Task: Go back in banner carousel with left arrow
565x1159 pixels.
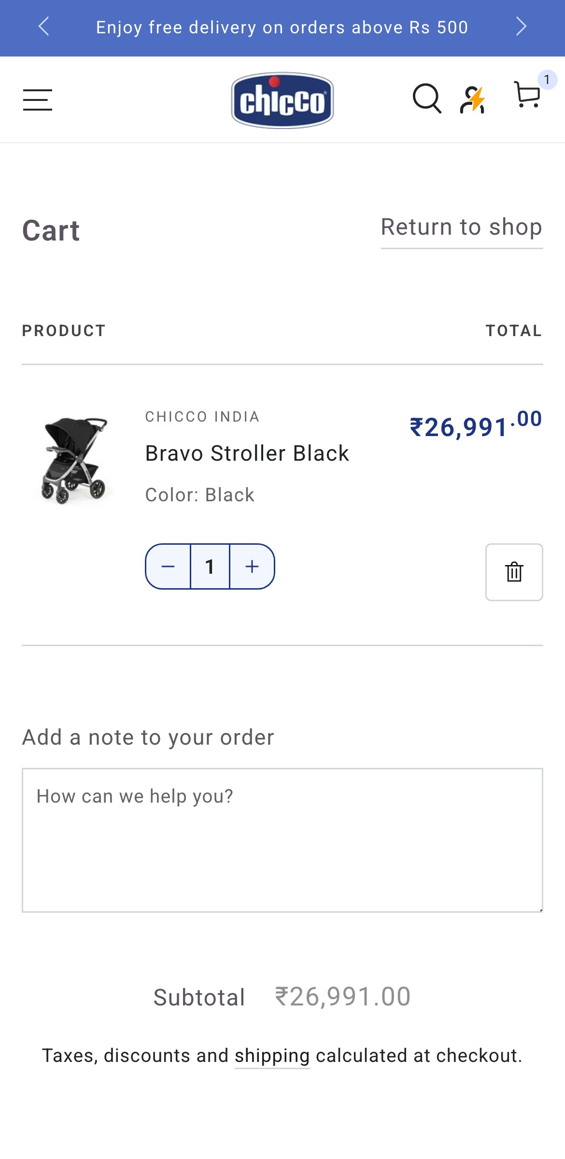Action: pos(44,27)
